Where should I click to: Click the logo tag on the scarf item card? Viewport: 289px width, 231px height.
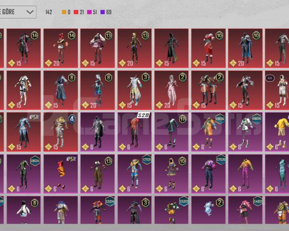click(x=72, y=159)
